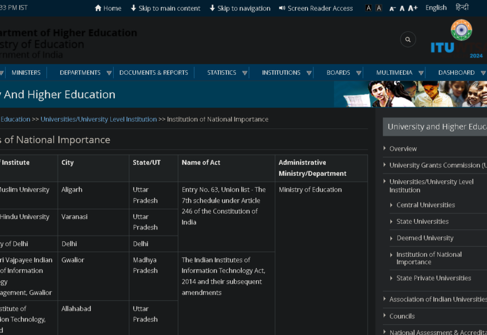Reset to normal font size A
Viewport: 487px width, 335px height.
point(402,8)
